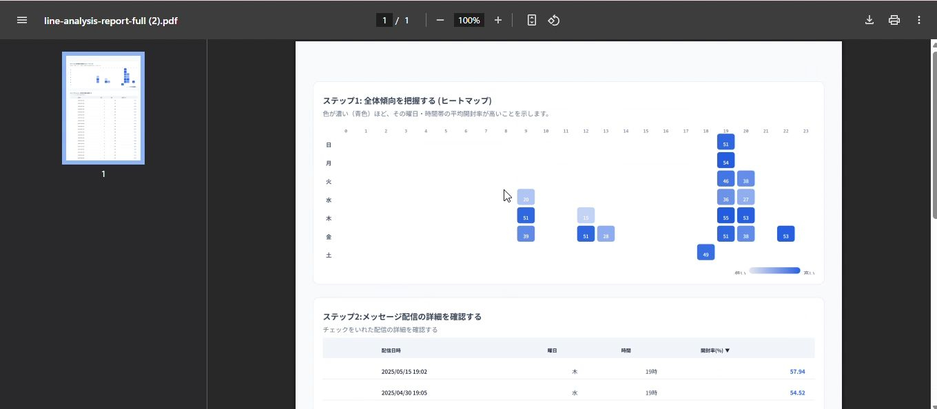Click the Friday 12h heatmap cell 51

coord(586,234)
